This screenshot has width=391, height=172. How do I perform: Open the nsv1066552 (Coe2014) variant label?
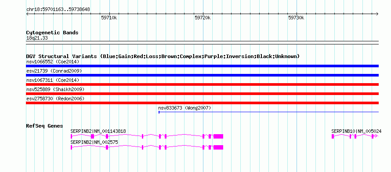pyautogui.click(x=53, y=62)
